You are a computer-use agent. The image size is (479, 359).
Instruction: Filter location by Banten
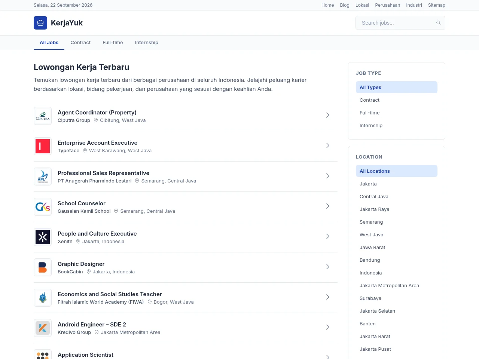397,323
